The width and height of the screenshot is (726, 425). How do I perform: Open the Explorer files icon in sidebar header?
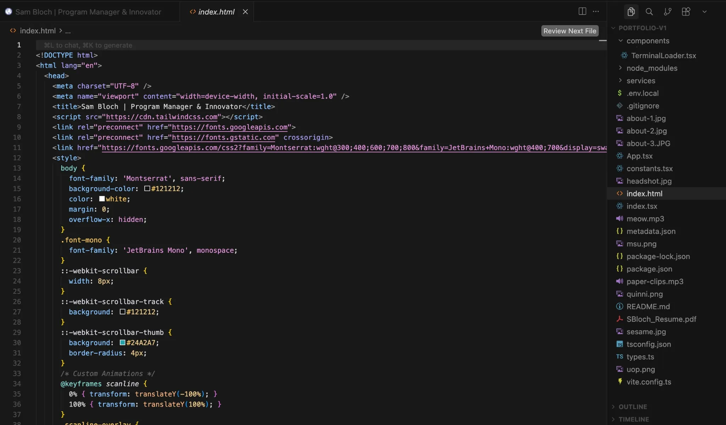click(x=631, y=12)
